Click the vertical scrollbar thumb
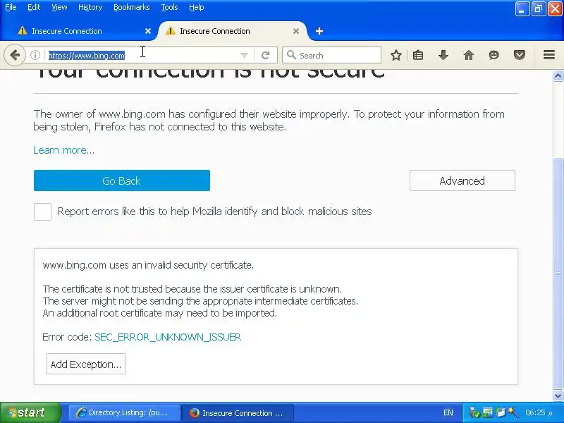 [558, 274]
